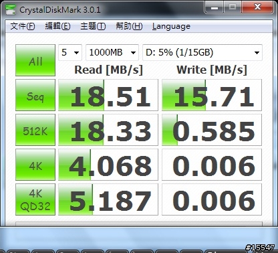
Task: Expand the D: 5% (1/15GB) drive dropdown
Action: (x=202, y=53)
